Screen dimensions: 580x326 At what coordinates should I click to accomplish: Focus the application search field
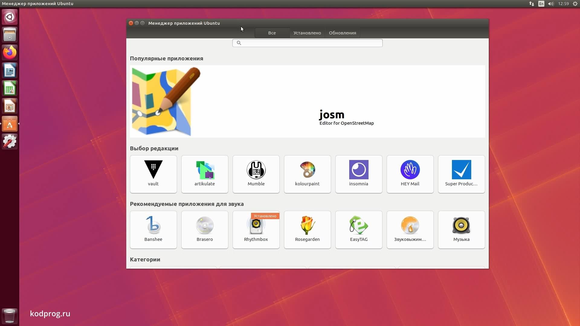pyautogui.click(x=307, y=43)
